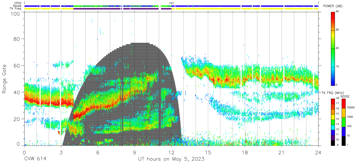The height and width of the screenshot is (165, 358).
Task: Click x-axis tick label '6'
Action: [x=98, y=152]
